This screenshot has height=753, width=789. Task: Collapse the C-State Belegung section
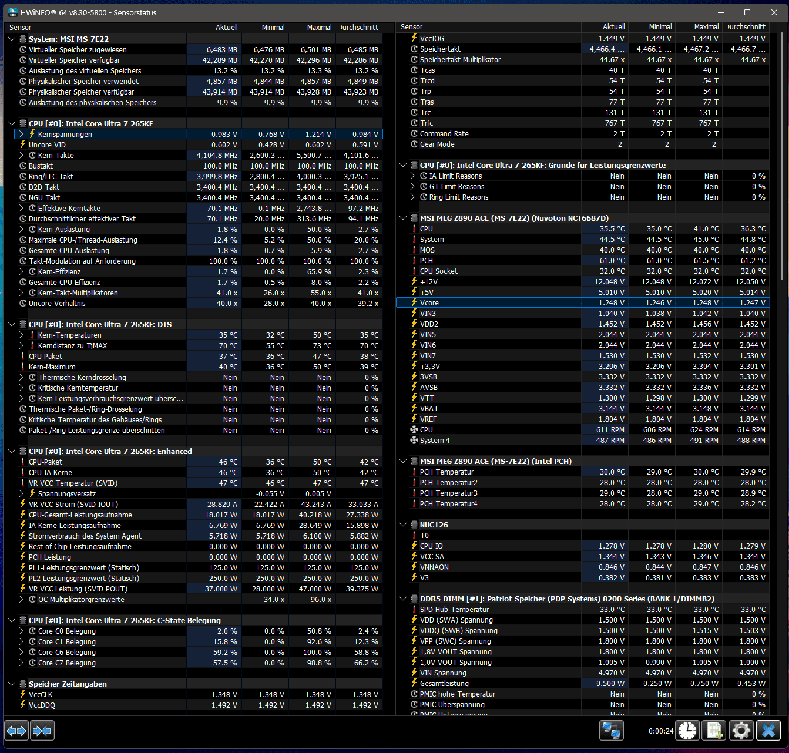12,621
